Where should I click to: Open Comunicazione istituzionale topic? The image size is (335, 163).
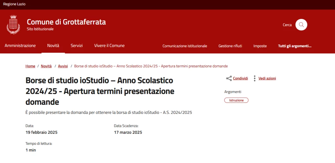[x=185, y=46]
